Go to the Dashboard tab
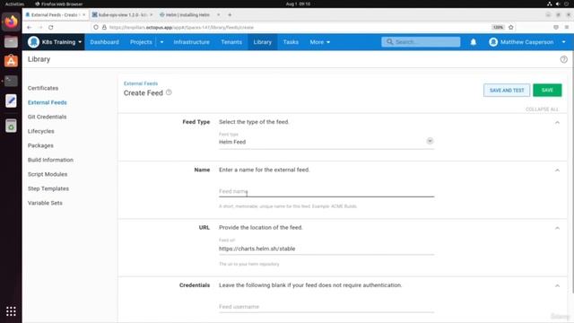The image size is (574, 323). [104, 42]
